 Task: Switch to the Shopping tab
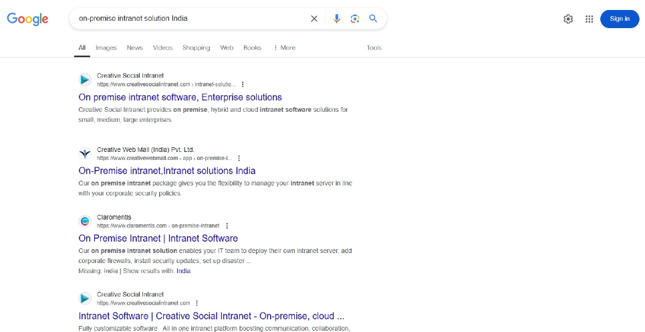tap(197, 48)
